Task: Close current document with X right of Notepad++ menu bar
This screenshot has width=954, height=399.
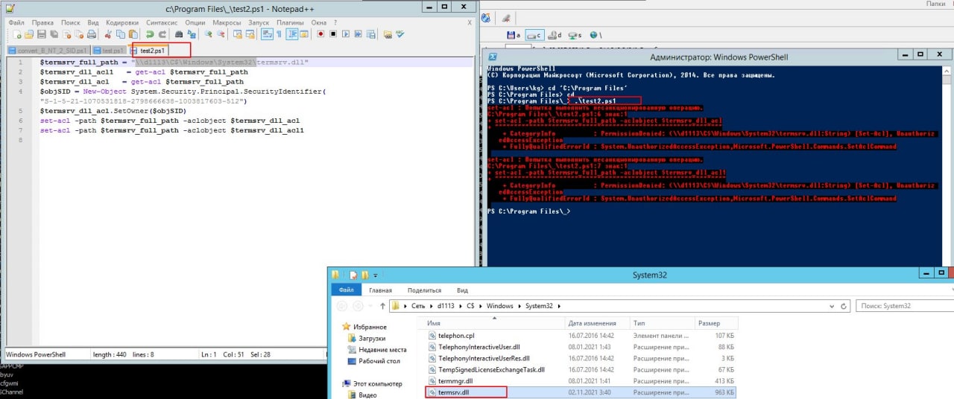Action: click(x=470, y=22)
